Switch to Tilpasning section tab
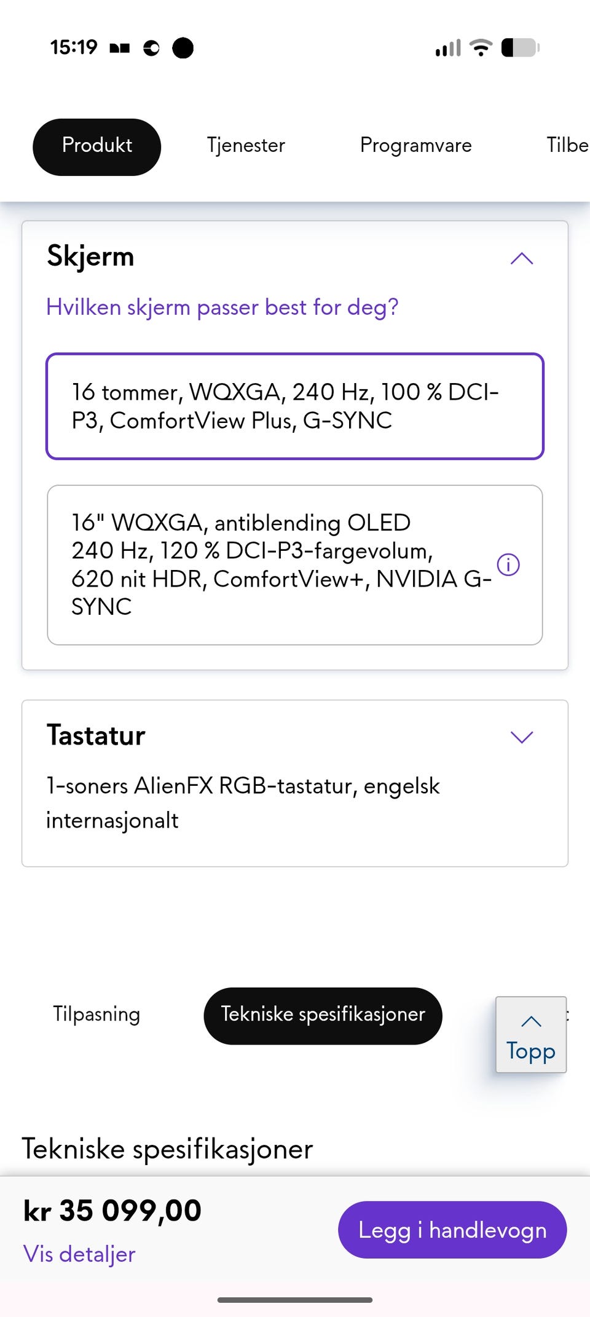 coord(96,1014)
